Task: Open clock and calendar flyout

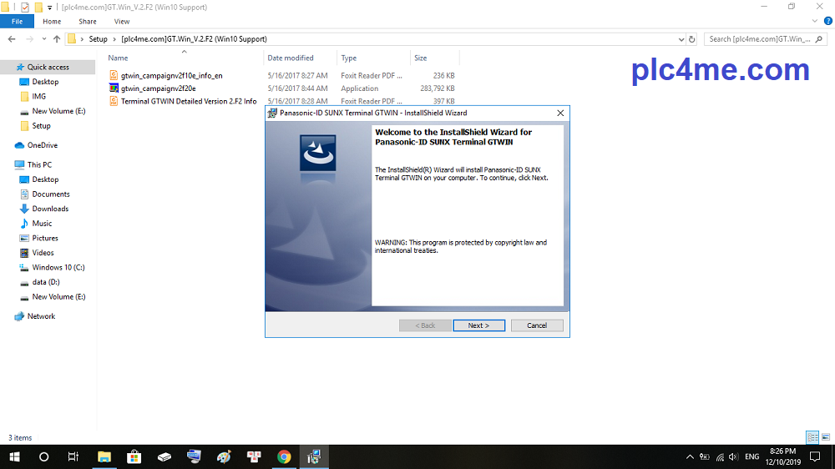Action: click(783, 456)
